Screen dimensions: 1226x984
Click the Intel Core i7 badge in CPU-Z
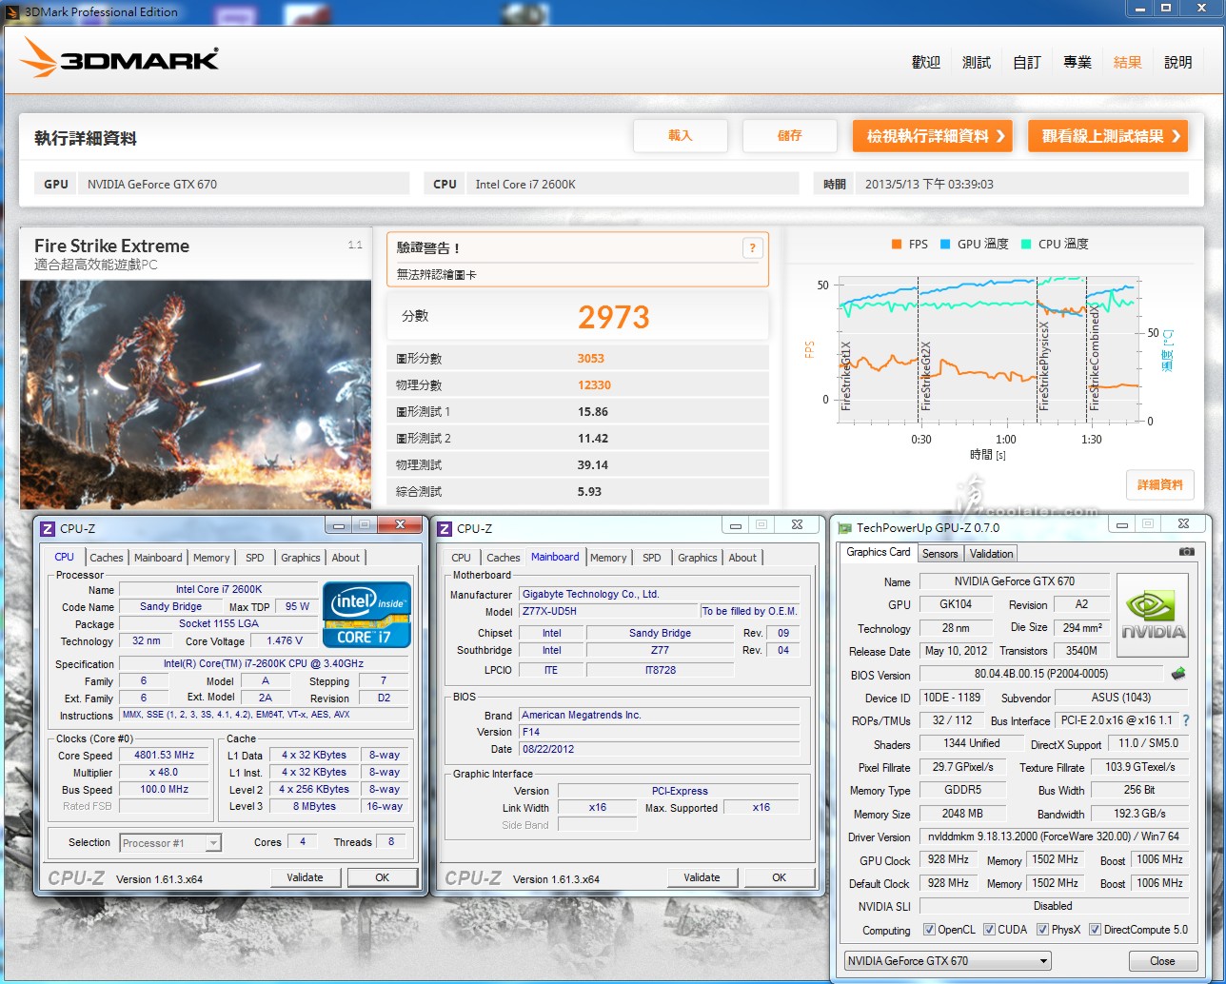[366, 615]
